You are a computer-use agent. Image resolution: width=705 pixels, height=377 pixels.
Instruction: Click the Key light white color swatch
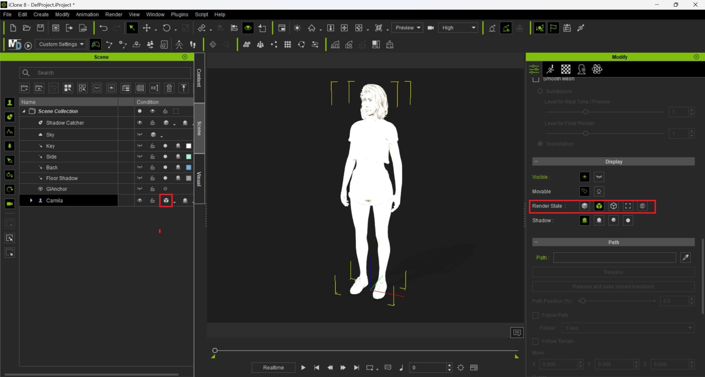[189, 146]
